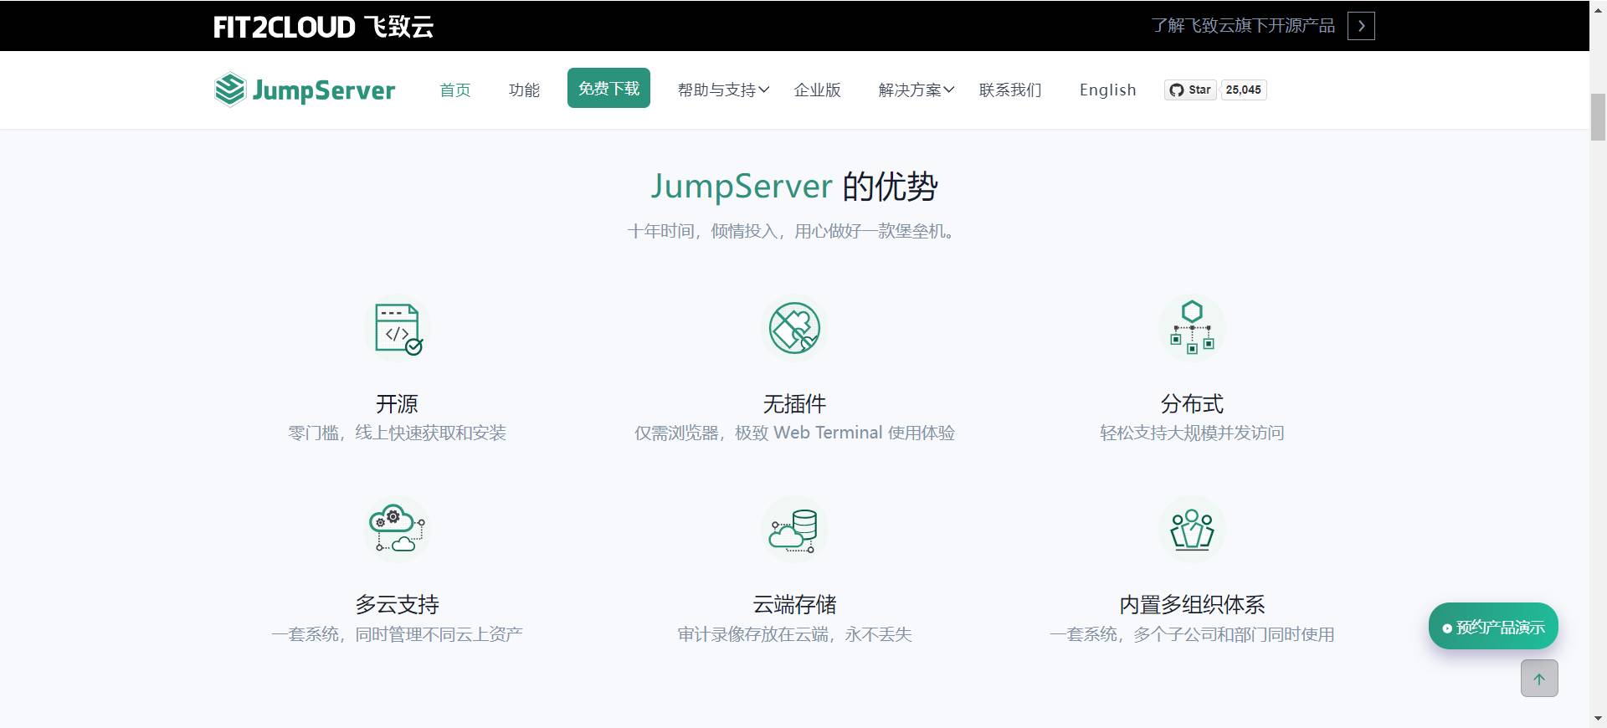This screenshot has width=1607, height=728.
Task: Click the subtitle 十年时间，倾情投入，用心做好一款堡垒机
Action: coord(791,231)
